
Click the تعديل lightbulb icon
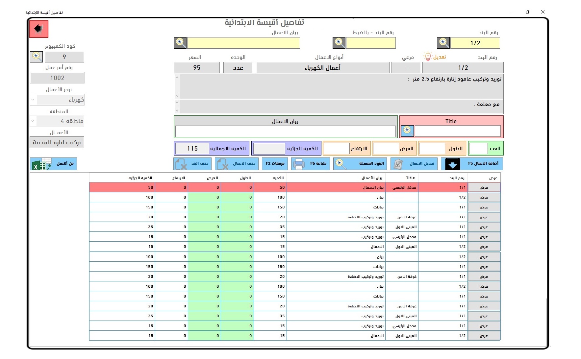tap(427, 57)
